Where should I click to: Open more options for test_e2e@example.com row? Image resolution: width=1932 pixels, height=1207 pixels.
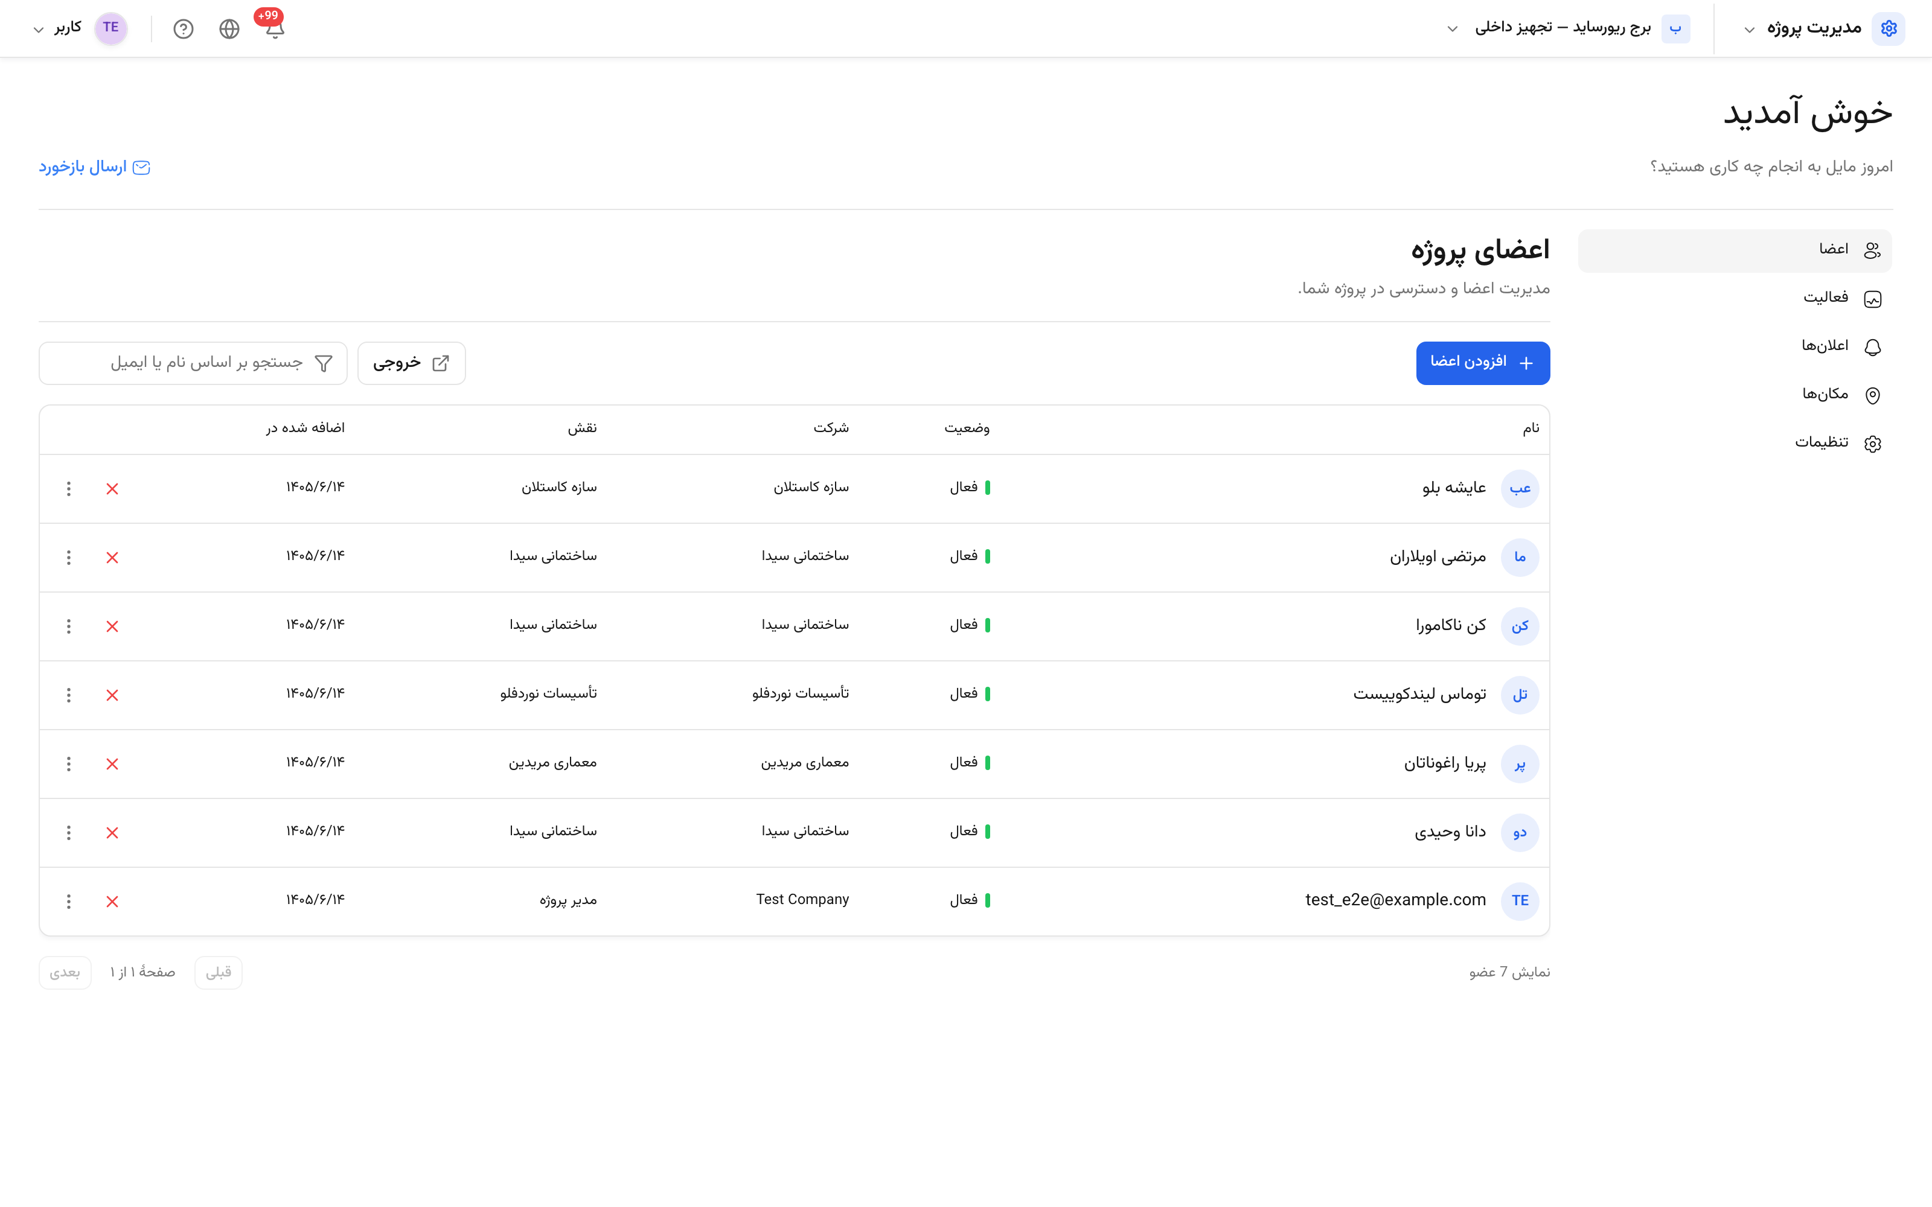[69, 901]
